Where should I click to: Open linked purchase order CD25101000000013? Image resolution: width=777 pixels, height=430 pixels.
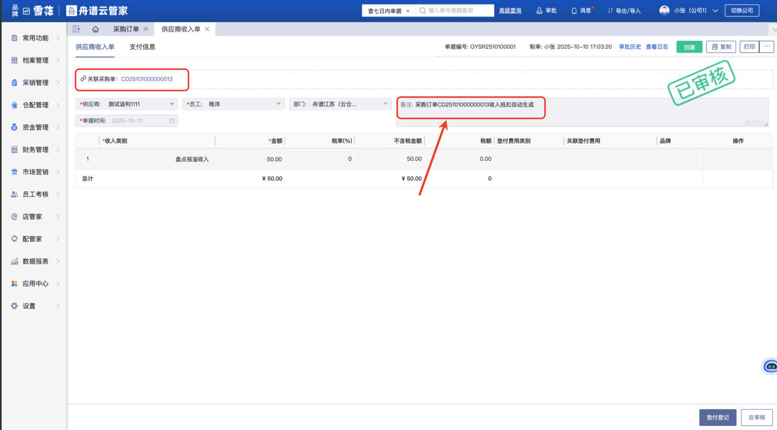tap(147, 79)
